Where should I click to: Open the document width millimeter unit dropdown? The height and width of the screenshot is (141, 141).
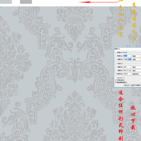[x=137, y=67]
